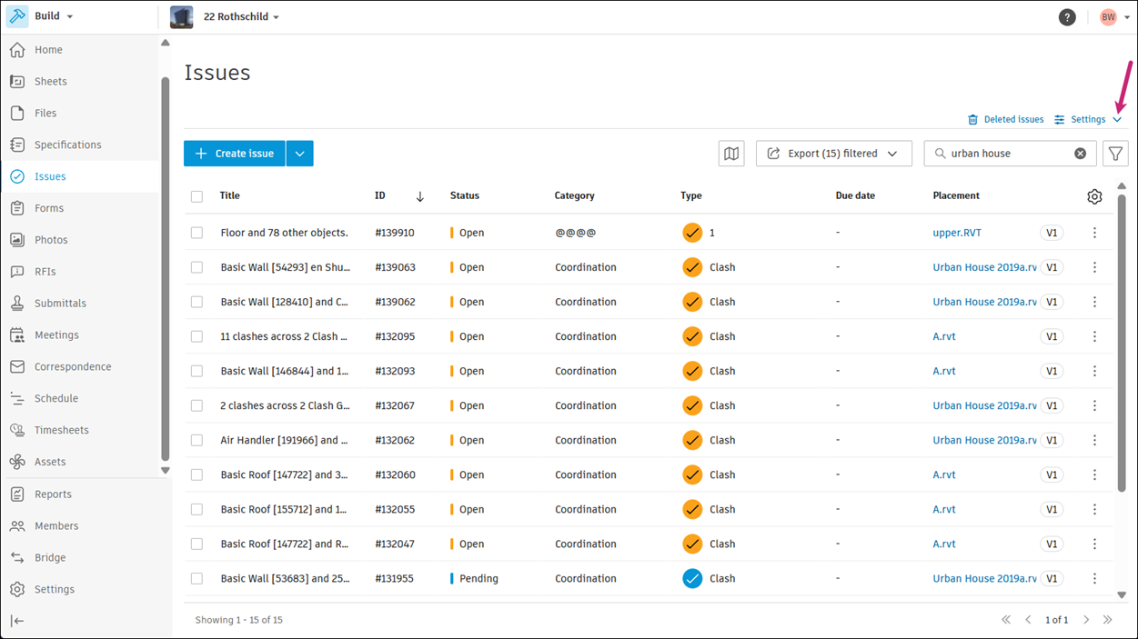Clear the urban house search text
The width and height of the screenshot is (1138, 639).
[1080, 154]
